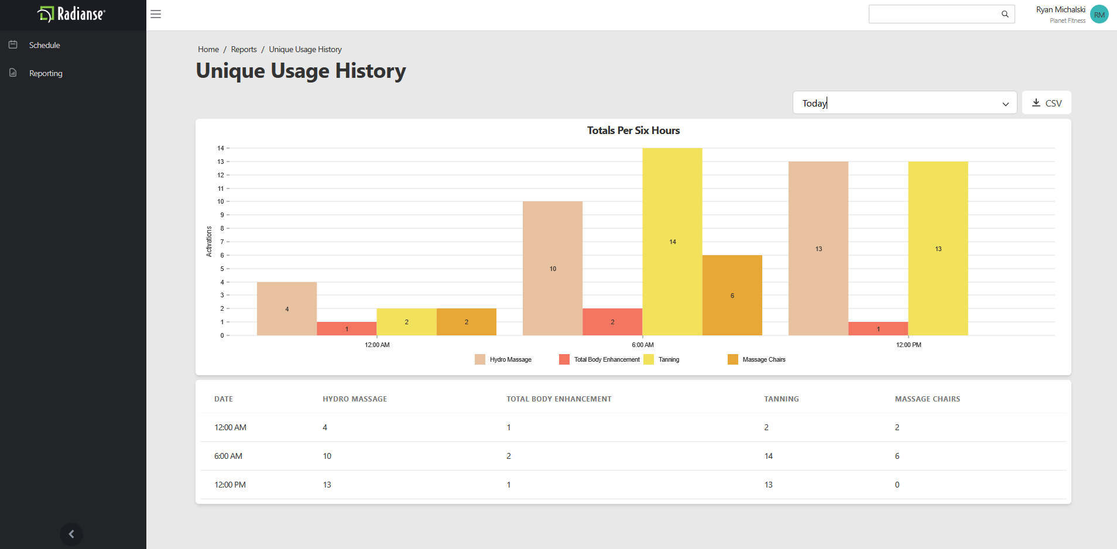Click the 6:00 AM Hydro Massage bar showing 10
Viewport: 1117px width, 549px height.
pyautogui.click(x=553, y=269)
